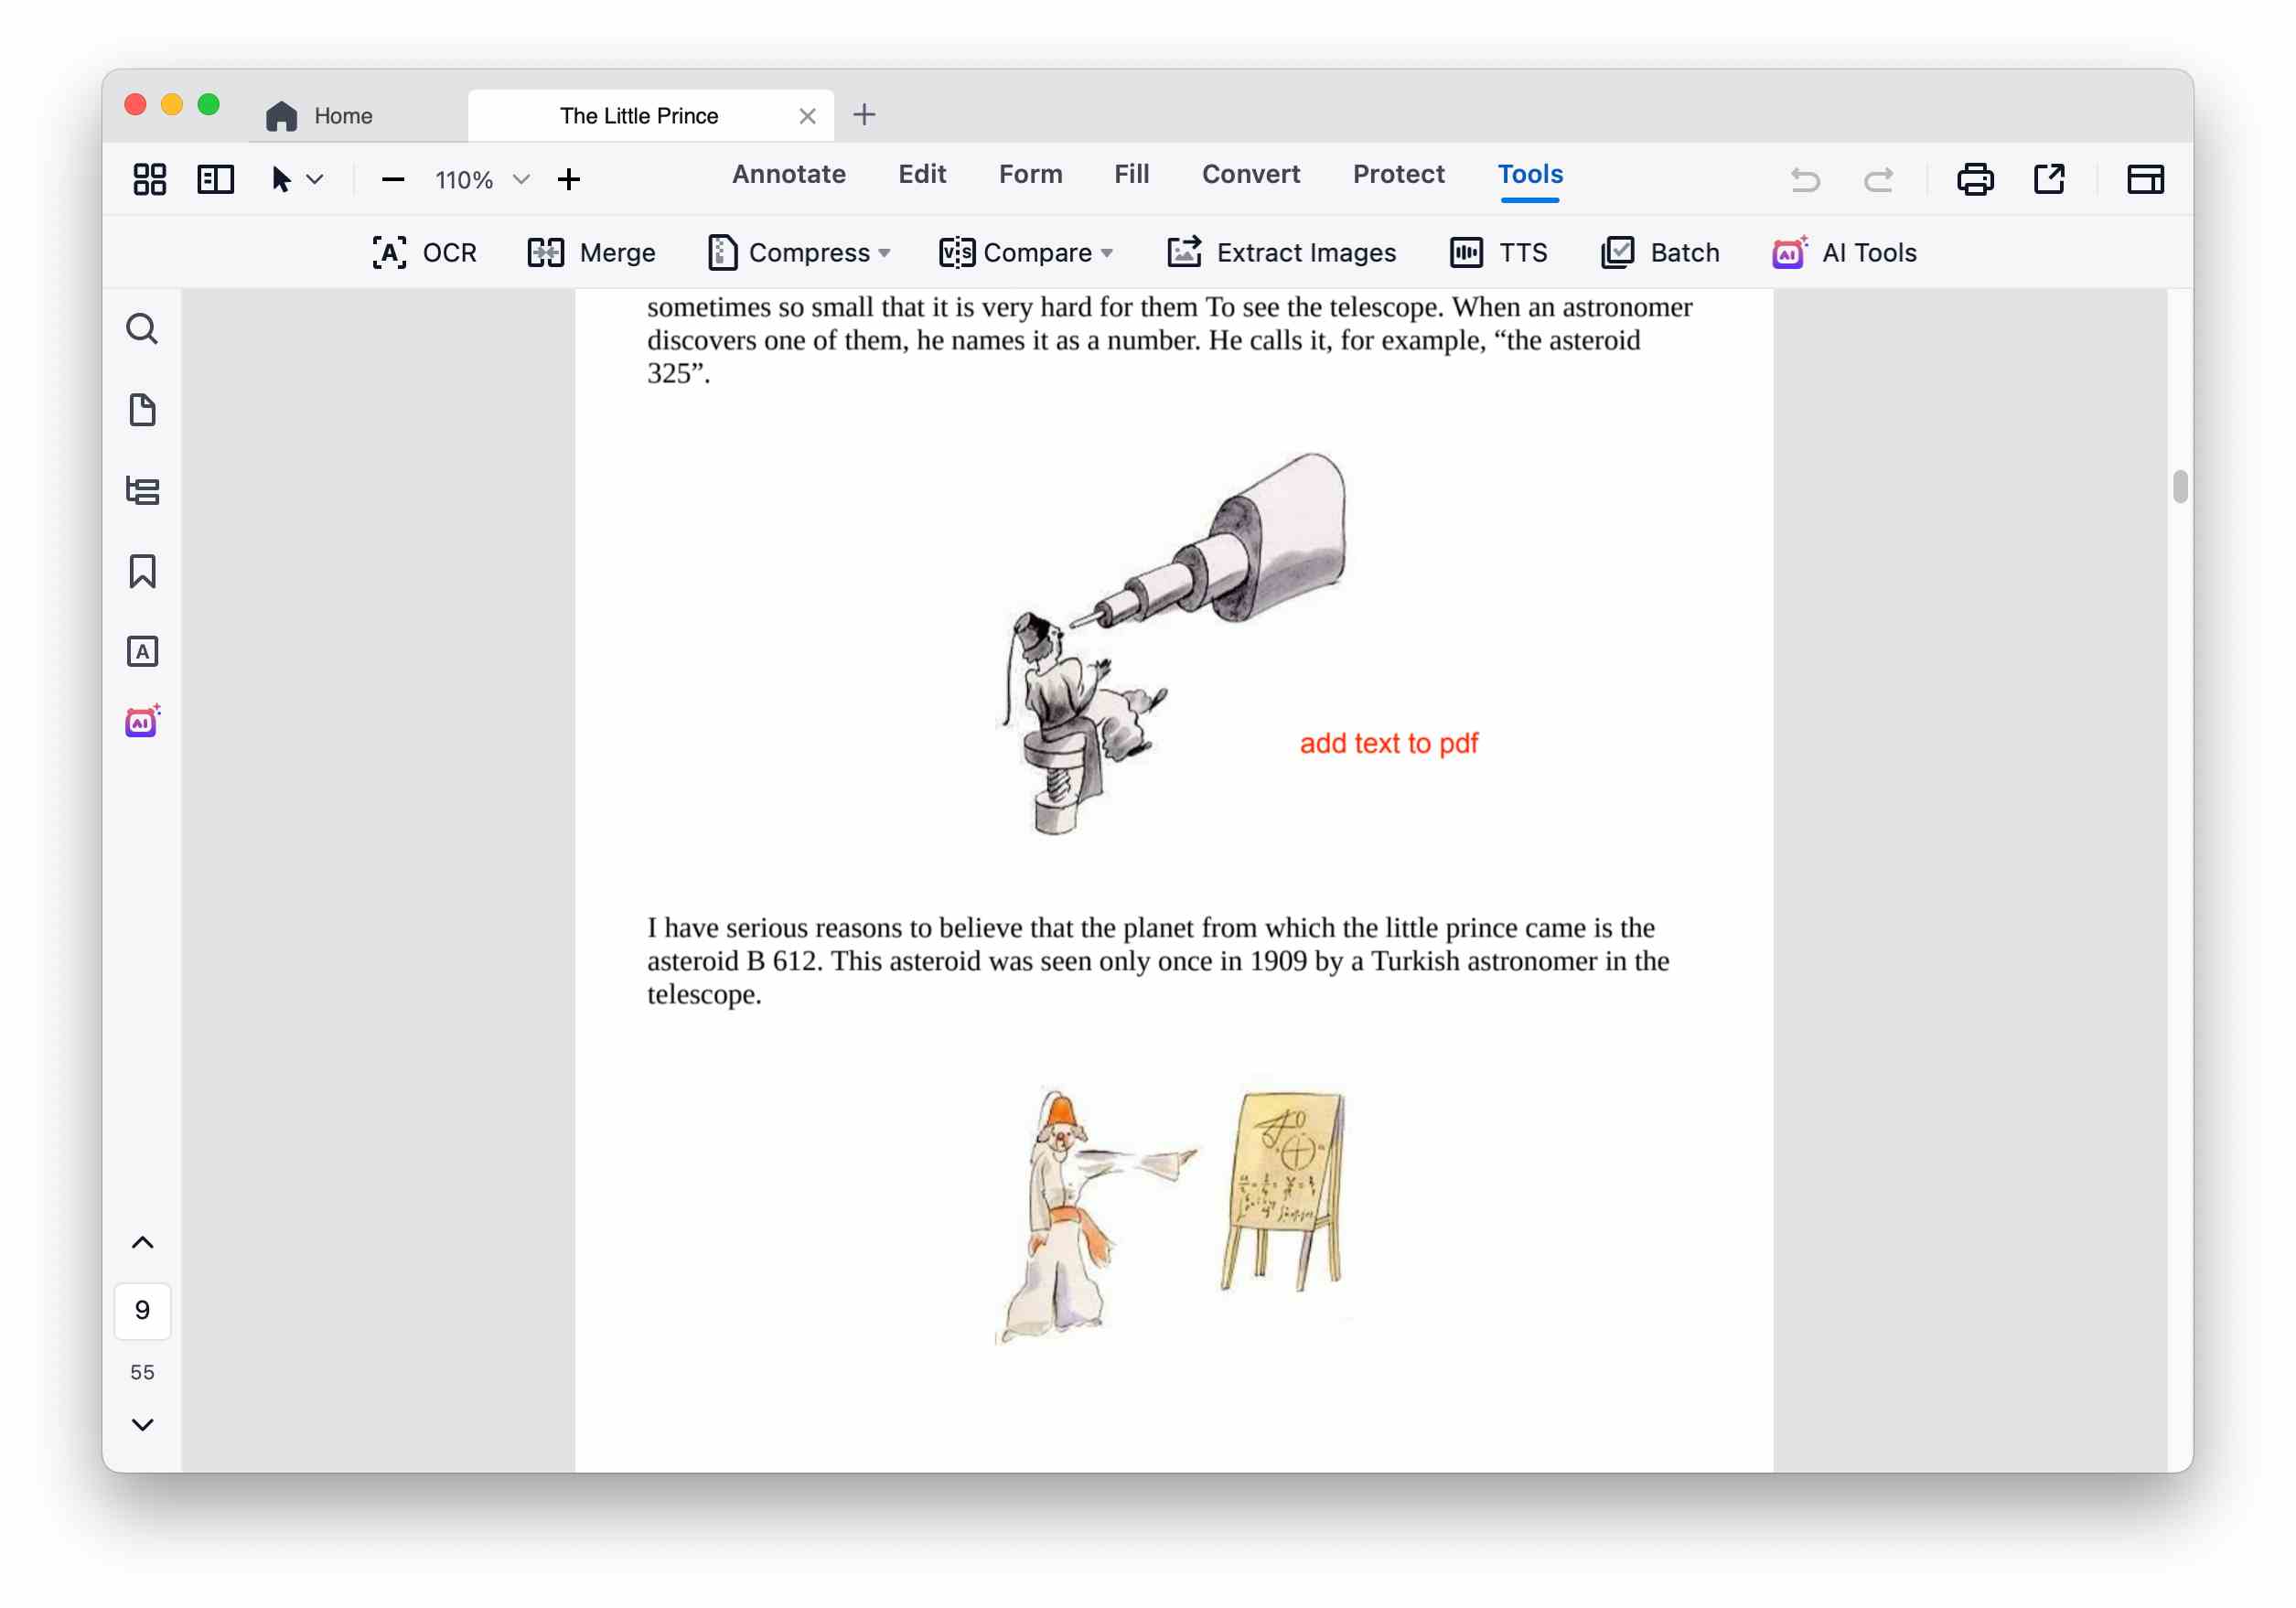Screen dimensions: 2296x1608
Task: Redo the last action
Action: click(1878, 180)
